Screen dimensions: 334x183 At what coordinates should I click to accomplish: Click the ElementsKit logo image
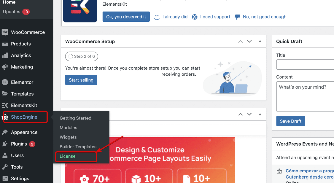coord(80,11)
